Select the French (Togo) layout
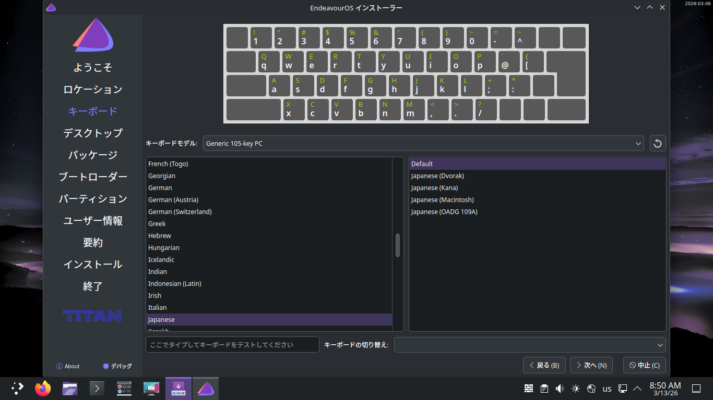 [269, 164]
